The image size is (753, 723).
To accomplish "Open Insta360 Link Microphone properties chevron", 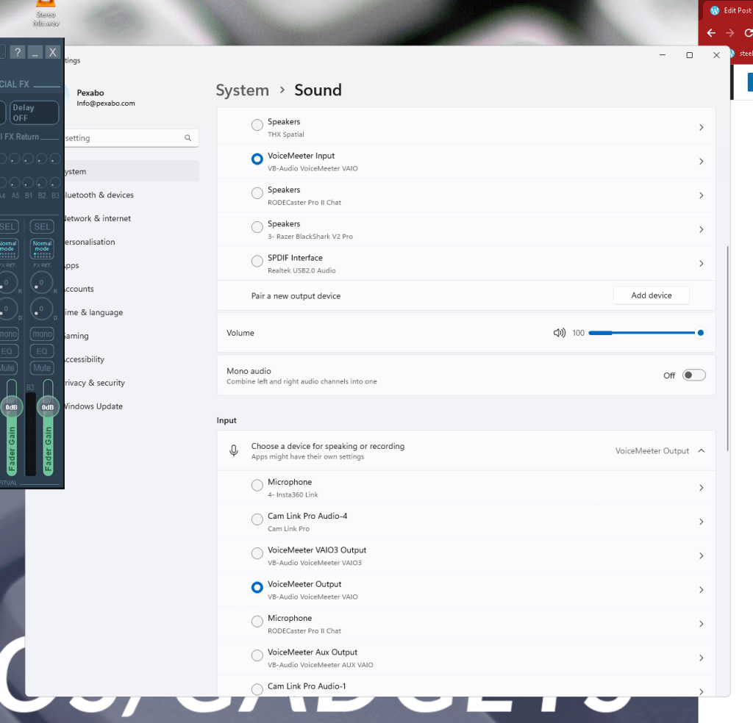I will 701,487.
